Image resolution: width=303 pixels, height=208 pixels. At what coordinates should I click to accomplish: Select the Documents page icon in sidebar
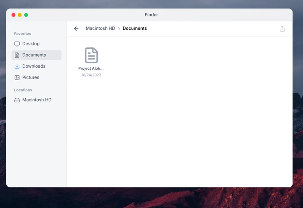(17, 55)
